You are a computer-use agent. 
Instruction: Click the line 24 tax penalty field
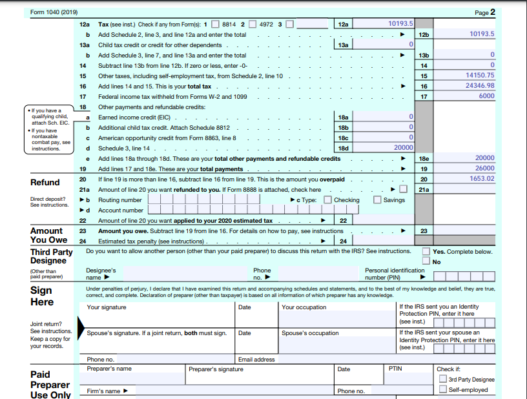coord(383,241)
